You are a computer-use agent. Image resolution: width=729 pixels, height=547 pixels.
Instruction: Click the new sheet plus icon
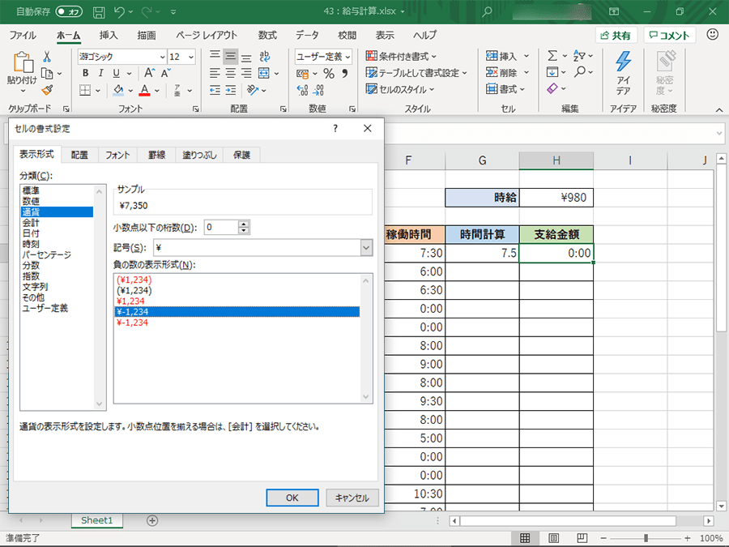[x=152, y=520]
